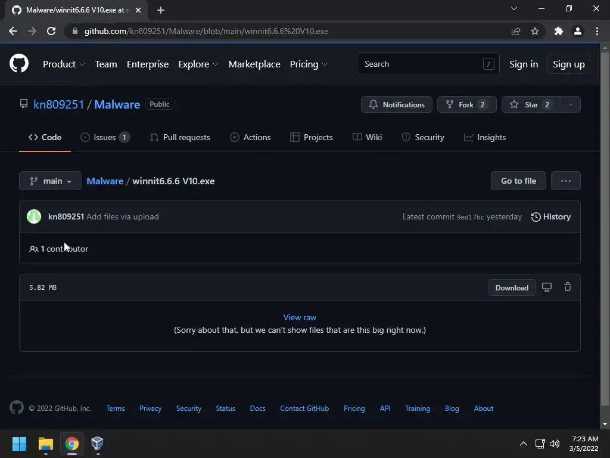Open Malware repository name link in title
610x458 pixels.
click(117, 104)
